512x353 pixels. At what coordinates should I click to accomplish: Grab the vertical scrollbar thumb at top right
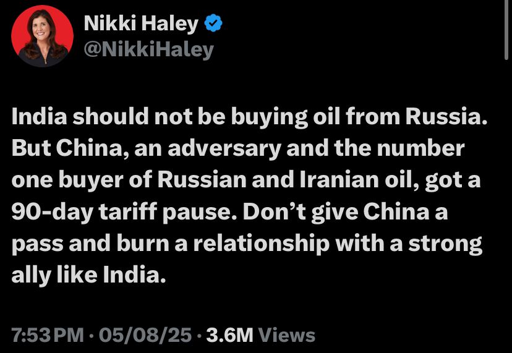(x=506, y=30)
